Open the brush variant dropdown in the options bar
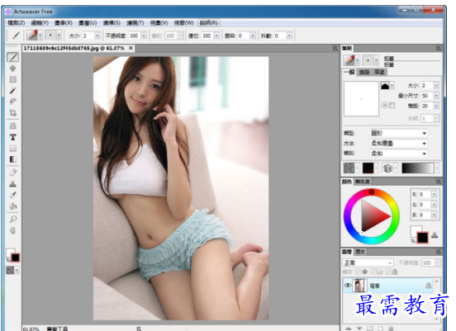Screen dimensions: 456x331 (x=59, y=35)
